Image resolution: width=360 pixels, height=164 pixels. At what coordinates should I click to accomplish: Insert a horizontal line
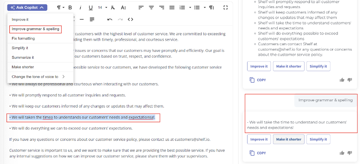pyautogui.click(x=82, y=19)
